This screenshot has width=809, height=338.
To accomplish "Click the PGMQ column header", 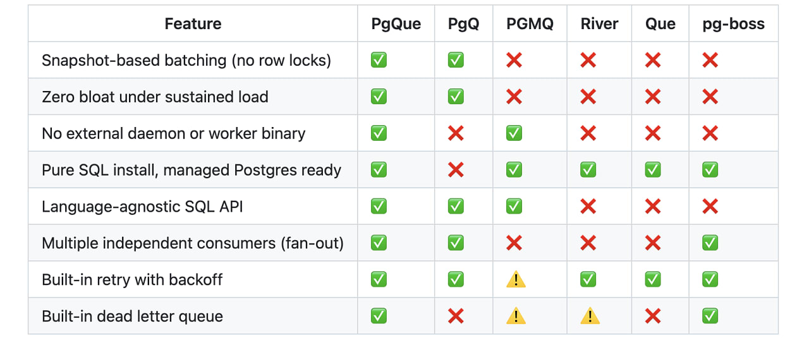I will (x=530, y=24).
